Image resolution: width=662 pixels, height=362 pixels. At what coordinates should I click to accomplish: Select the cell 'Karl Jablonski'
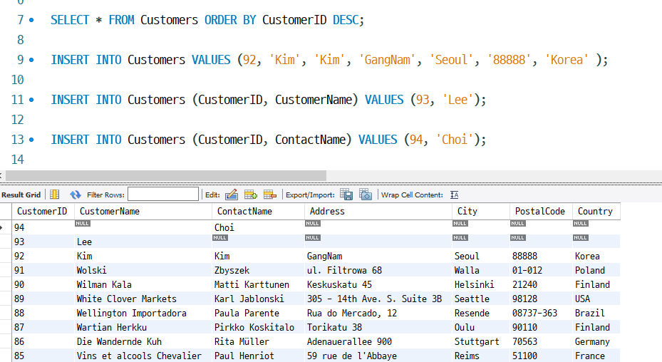(x=257, y=299)
